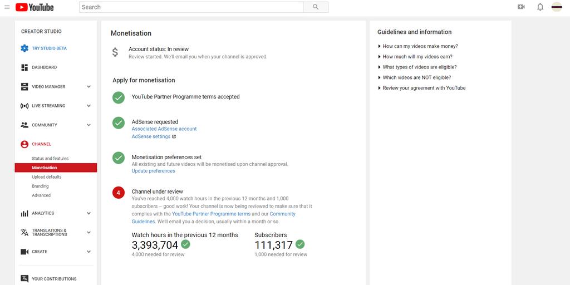Click into the Search input field
570x285 pixels.
click(191, 7)
